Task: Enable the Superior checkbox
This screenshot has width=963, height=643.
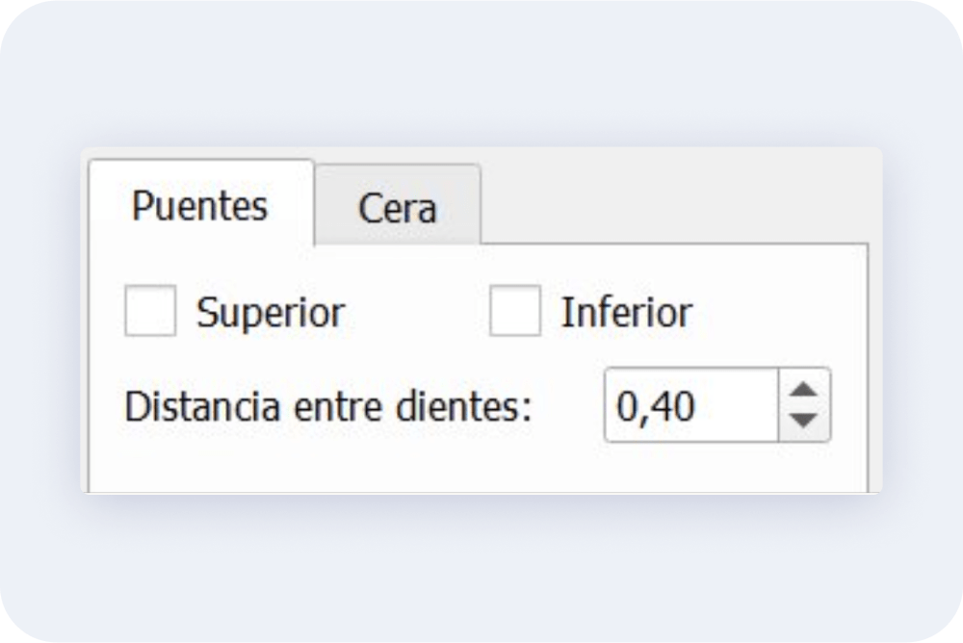Action: 150,311
